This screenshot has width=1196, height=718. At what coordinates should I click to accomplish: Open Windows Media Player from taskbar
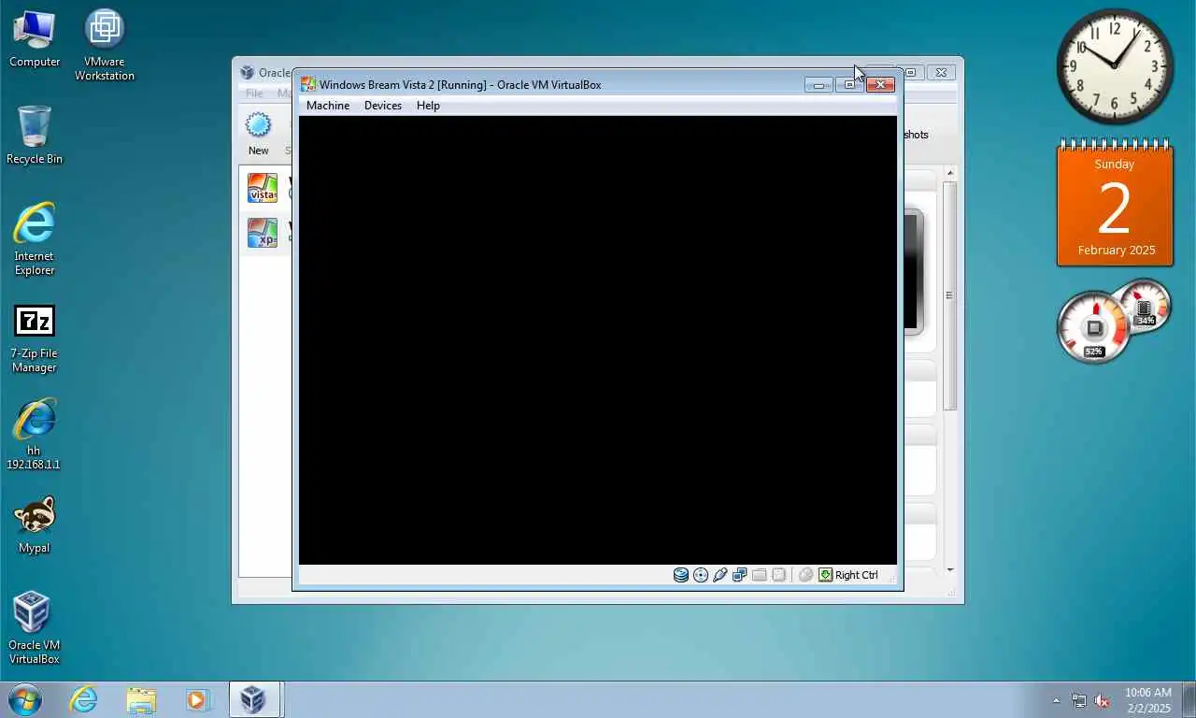point(197,699)
